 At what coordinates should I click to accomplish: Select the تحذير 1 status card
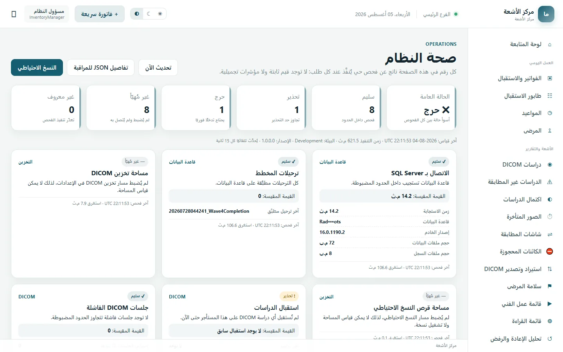point(271,108)
